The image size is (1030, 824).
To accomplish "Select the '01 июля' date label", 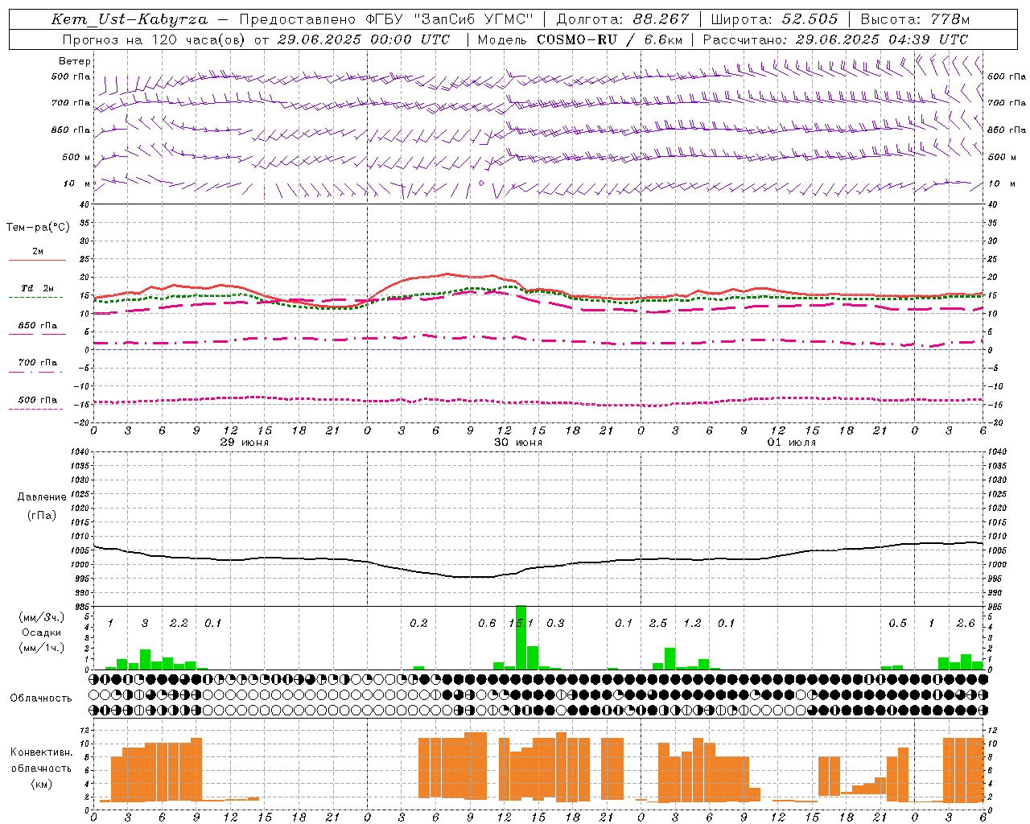I will pyautogui.click(x=792, y=443).
